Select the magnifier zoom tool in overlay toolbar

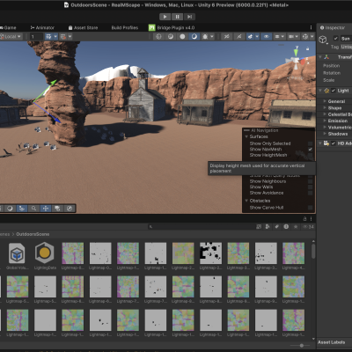coord(33,209)
